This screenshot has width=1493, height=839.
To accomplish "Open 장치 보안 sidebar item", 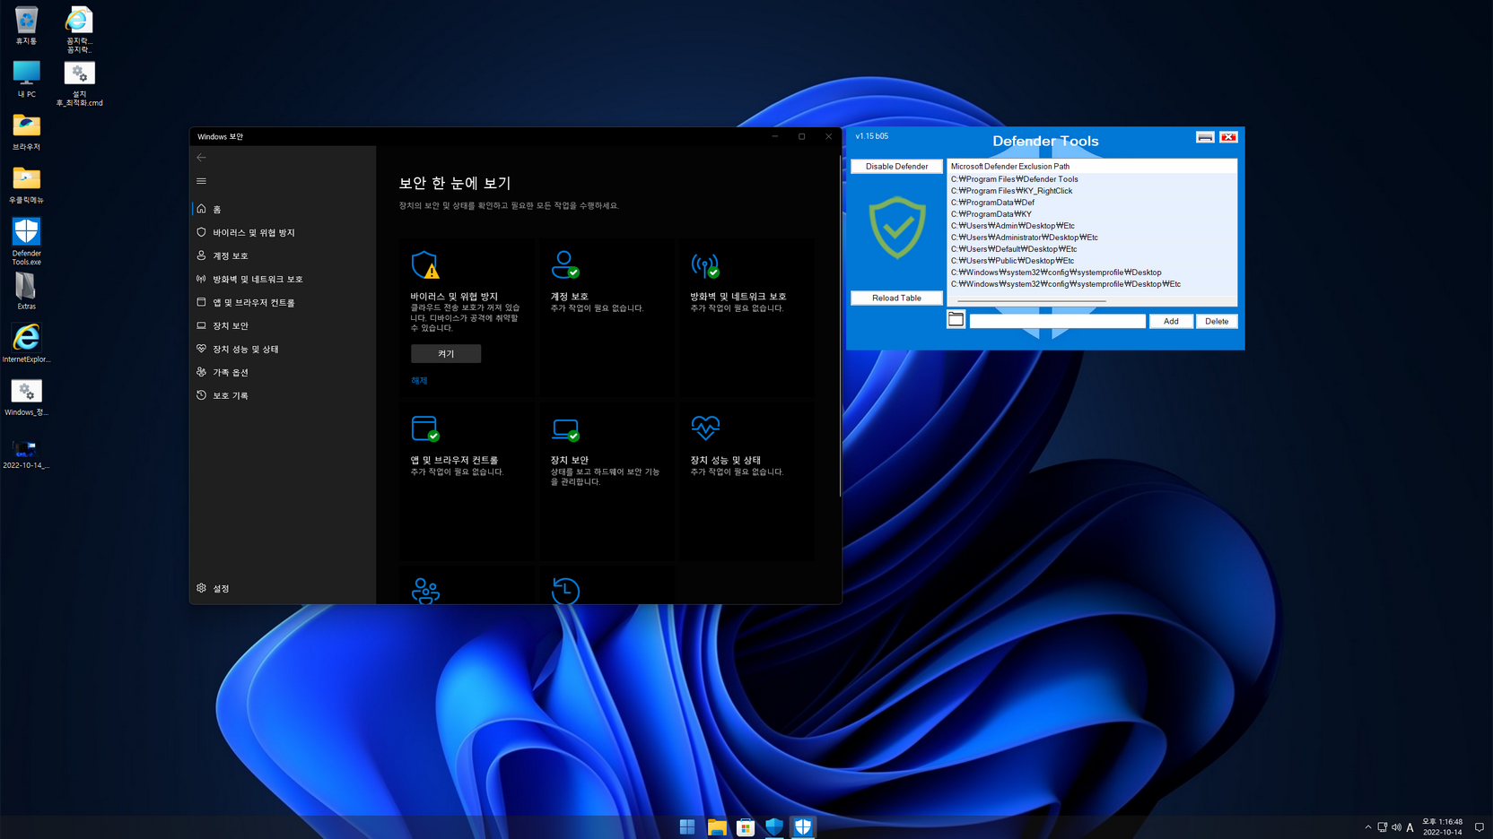I will click(x=283, y=325).
